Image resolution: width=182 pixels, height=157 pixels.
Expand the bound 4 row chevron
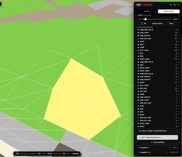pos(138,148)
